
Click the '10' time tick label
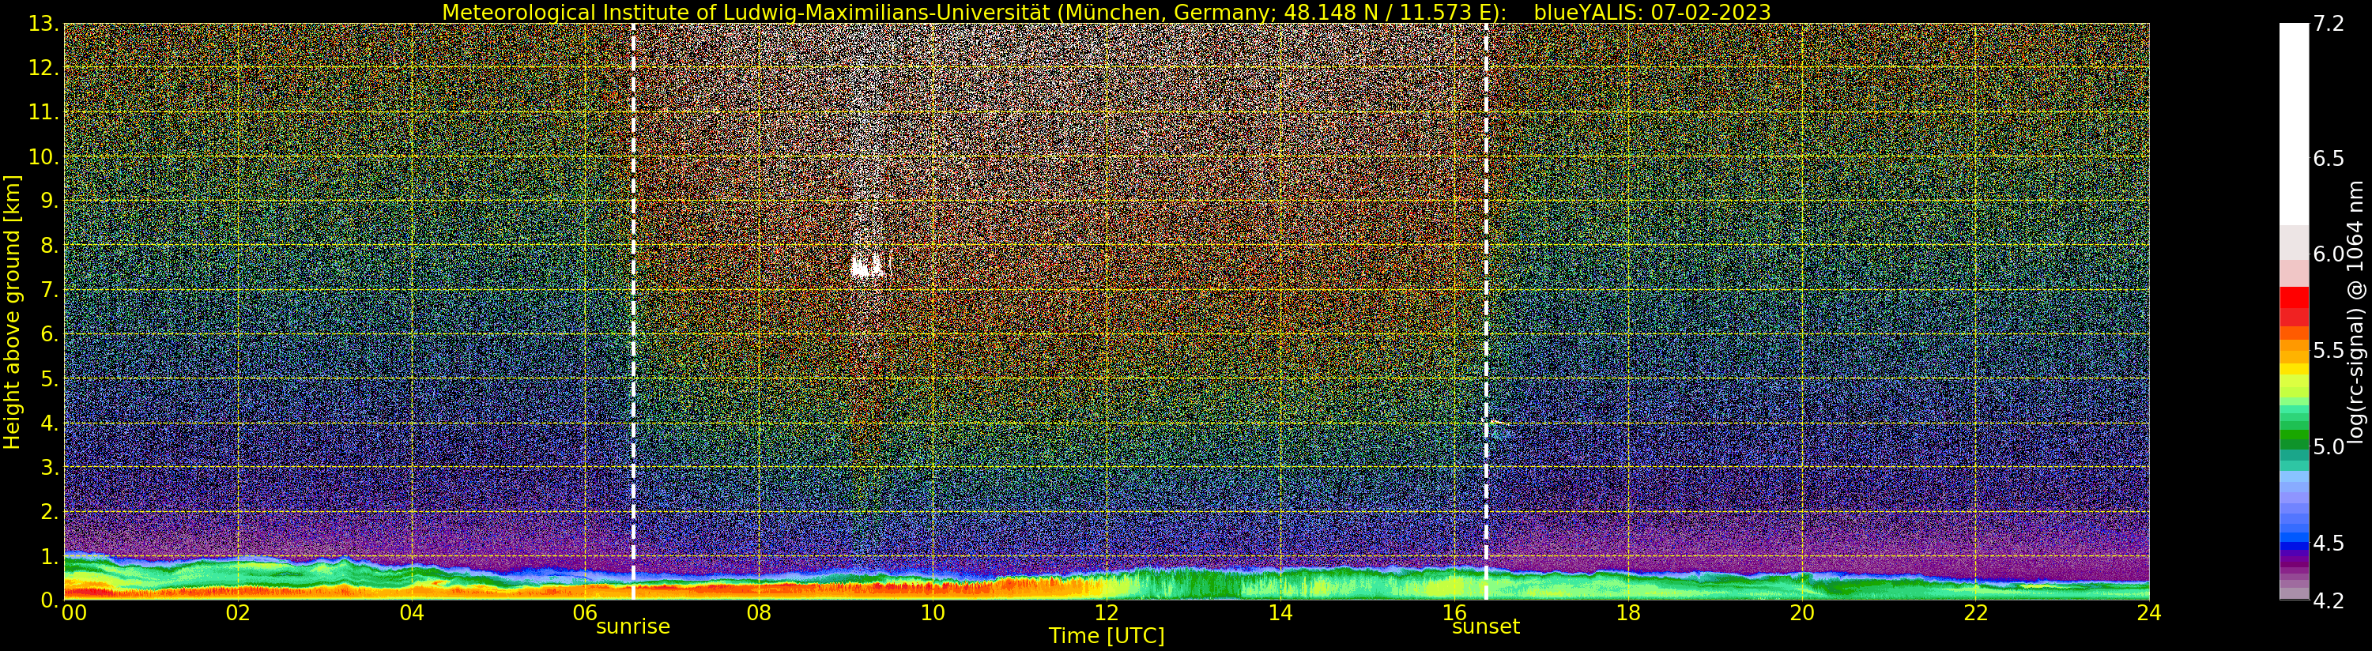point(933,613)
